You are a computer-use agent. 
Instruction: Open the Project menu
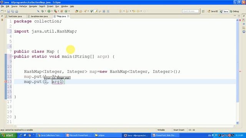coord(50,7)
